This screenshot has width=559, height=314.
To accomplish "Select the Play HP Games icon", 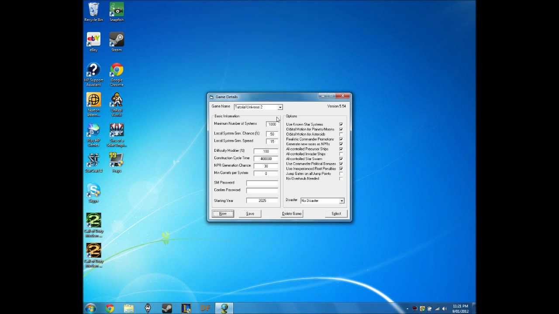I will pyautogui.click(x=93, y=135).
